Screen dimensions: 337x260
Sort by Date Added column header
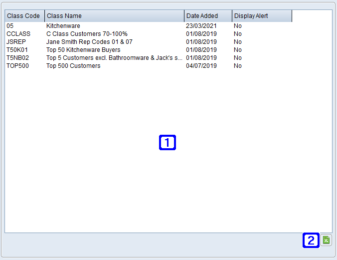tap(208, 16)
